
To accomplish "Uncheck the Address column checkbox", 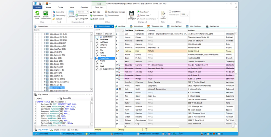I will (97, 48).
